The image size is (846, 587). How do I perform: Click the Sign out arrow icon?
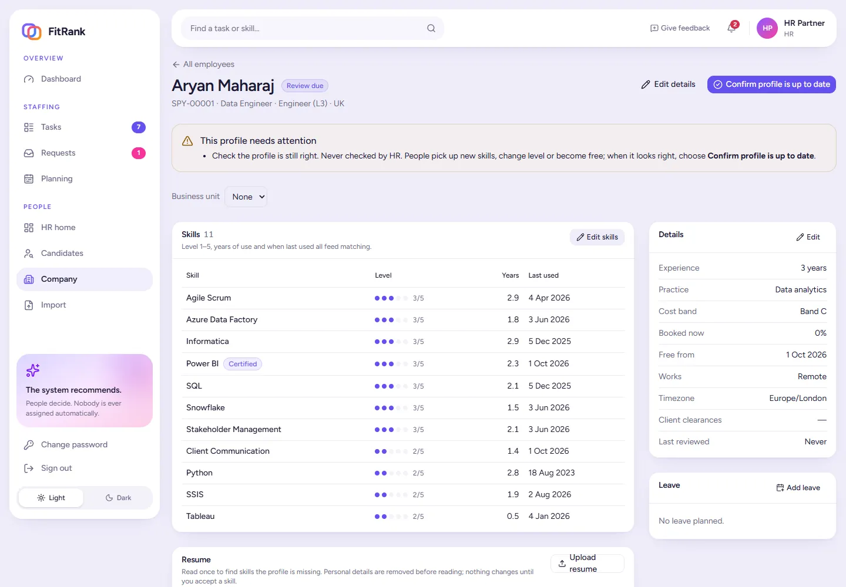[29, 468]
